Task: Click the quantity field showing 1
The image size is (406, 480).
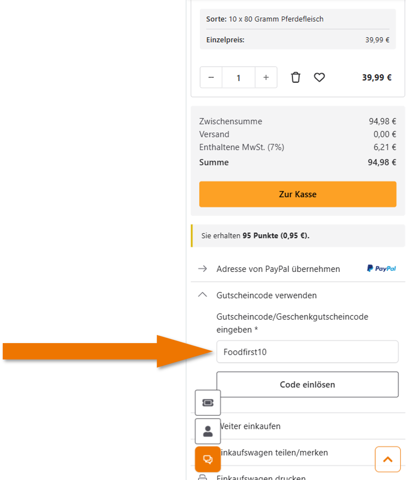Action: click(x=238, y=78)
